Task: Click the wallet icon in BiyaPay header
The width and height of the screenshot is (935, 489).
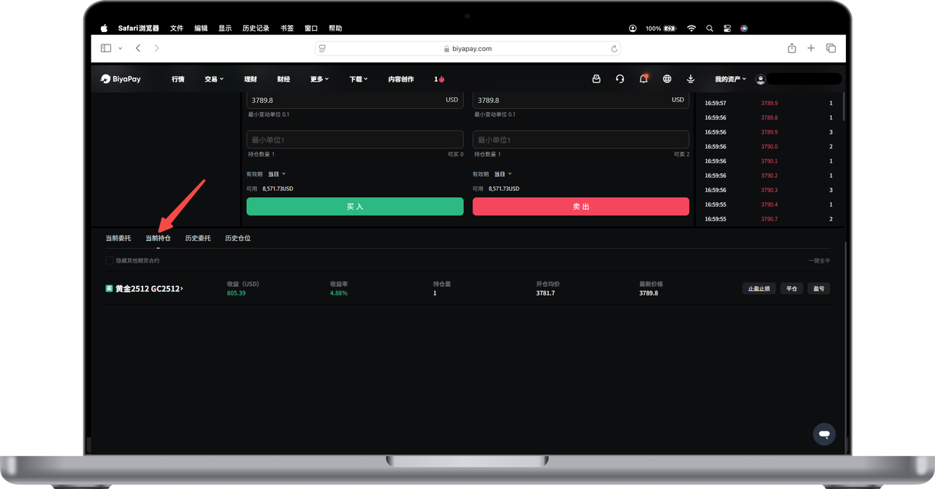Action: coord(596,79)
